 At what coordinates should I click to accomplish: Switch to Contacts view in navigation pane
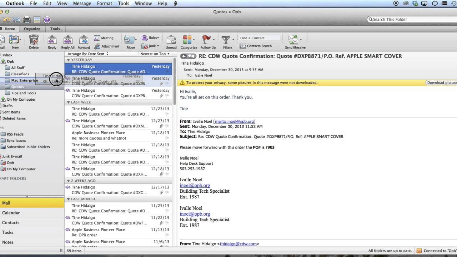click(32, 222)
